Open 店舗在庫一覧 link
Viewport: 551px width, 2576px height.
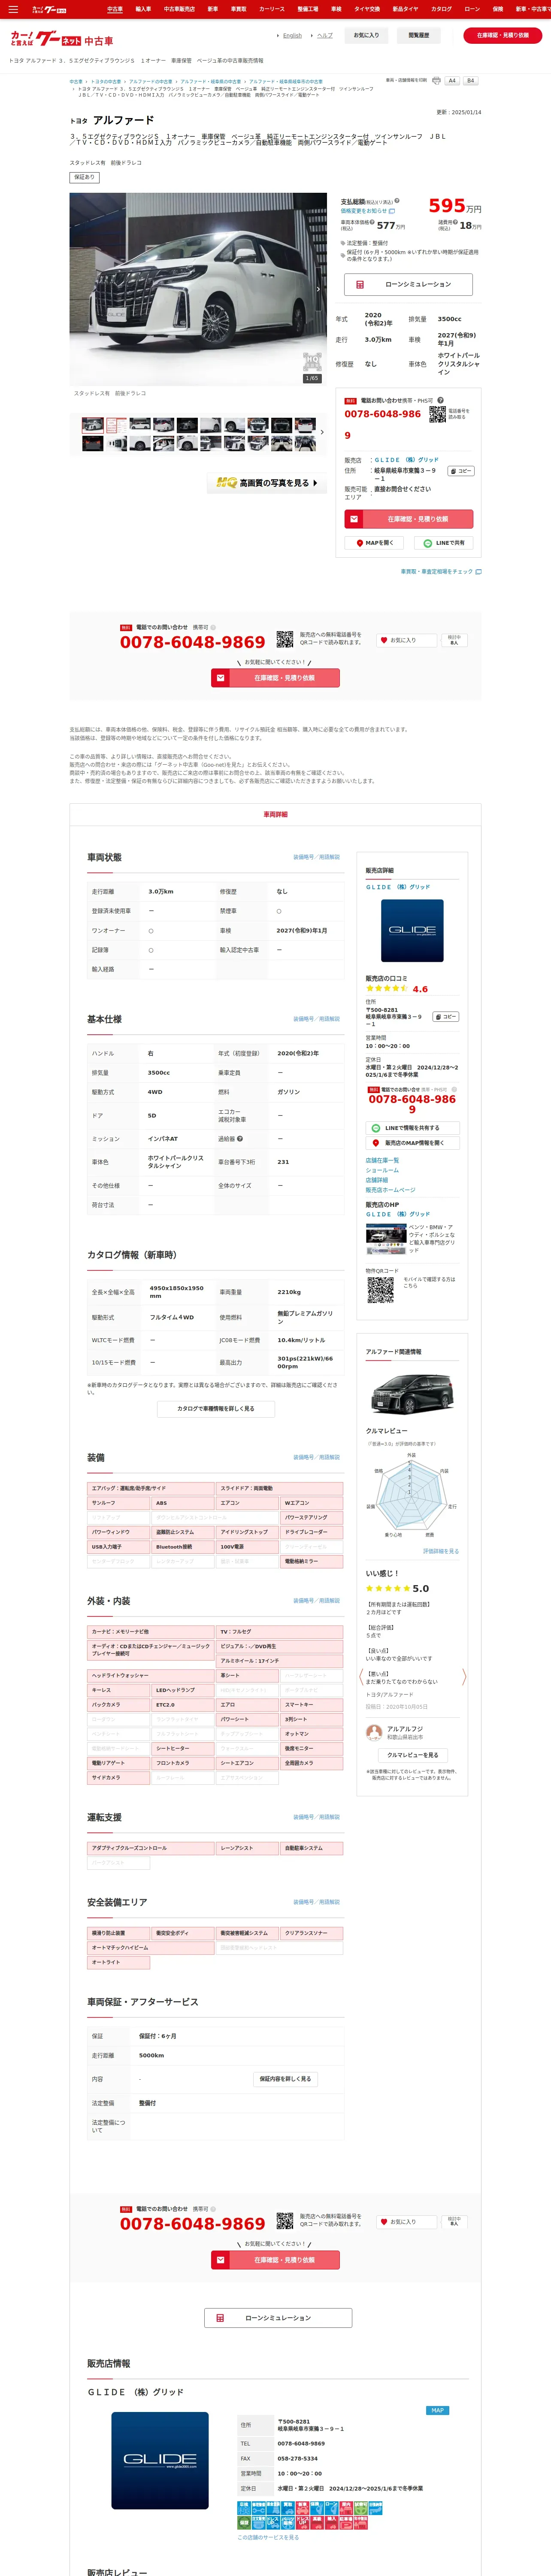click(x=382, y=1160)
